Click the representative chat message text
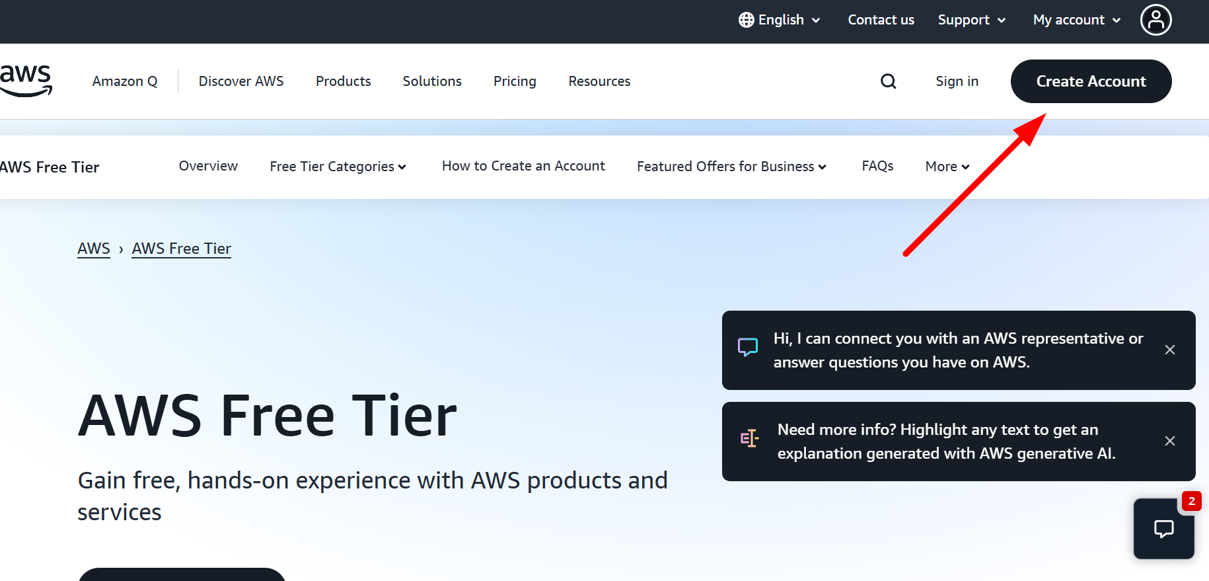The height and width of the screenshot is (581, 1209). point(958,350)
